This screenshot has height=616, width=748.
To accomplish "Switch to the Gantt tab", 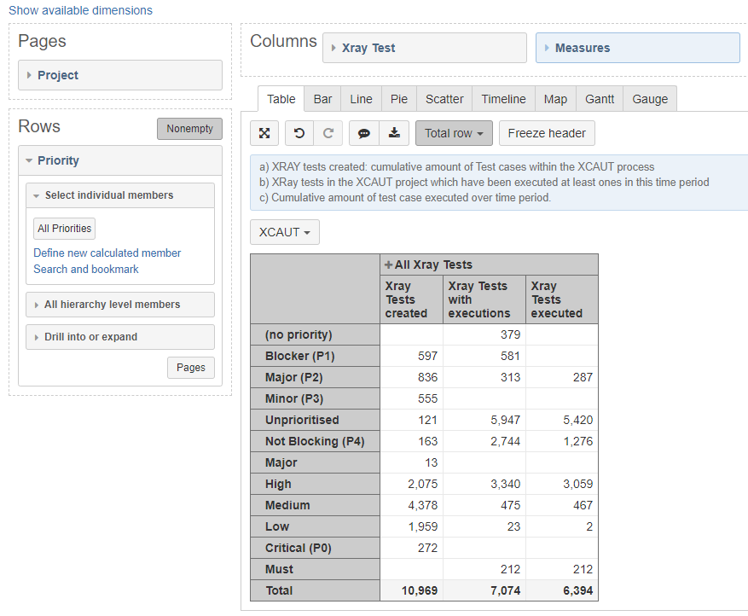I will pos(600,99).
